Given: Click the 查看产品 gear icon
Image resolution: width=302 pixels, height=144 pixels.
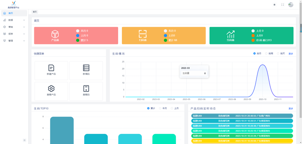Looking at the screenshot, I should [51, 88].
